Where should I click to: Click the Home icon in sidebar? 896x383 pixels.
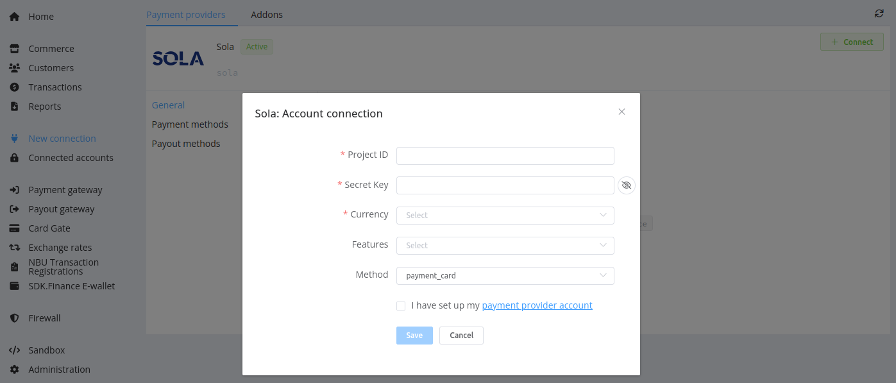coord(14,17)
